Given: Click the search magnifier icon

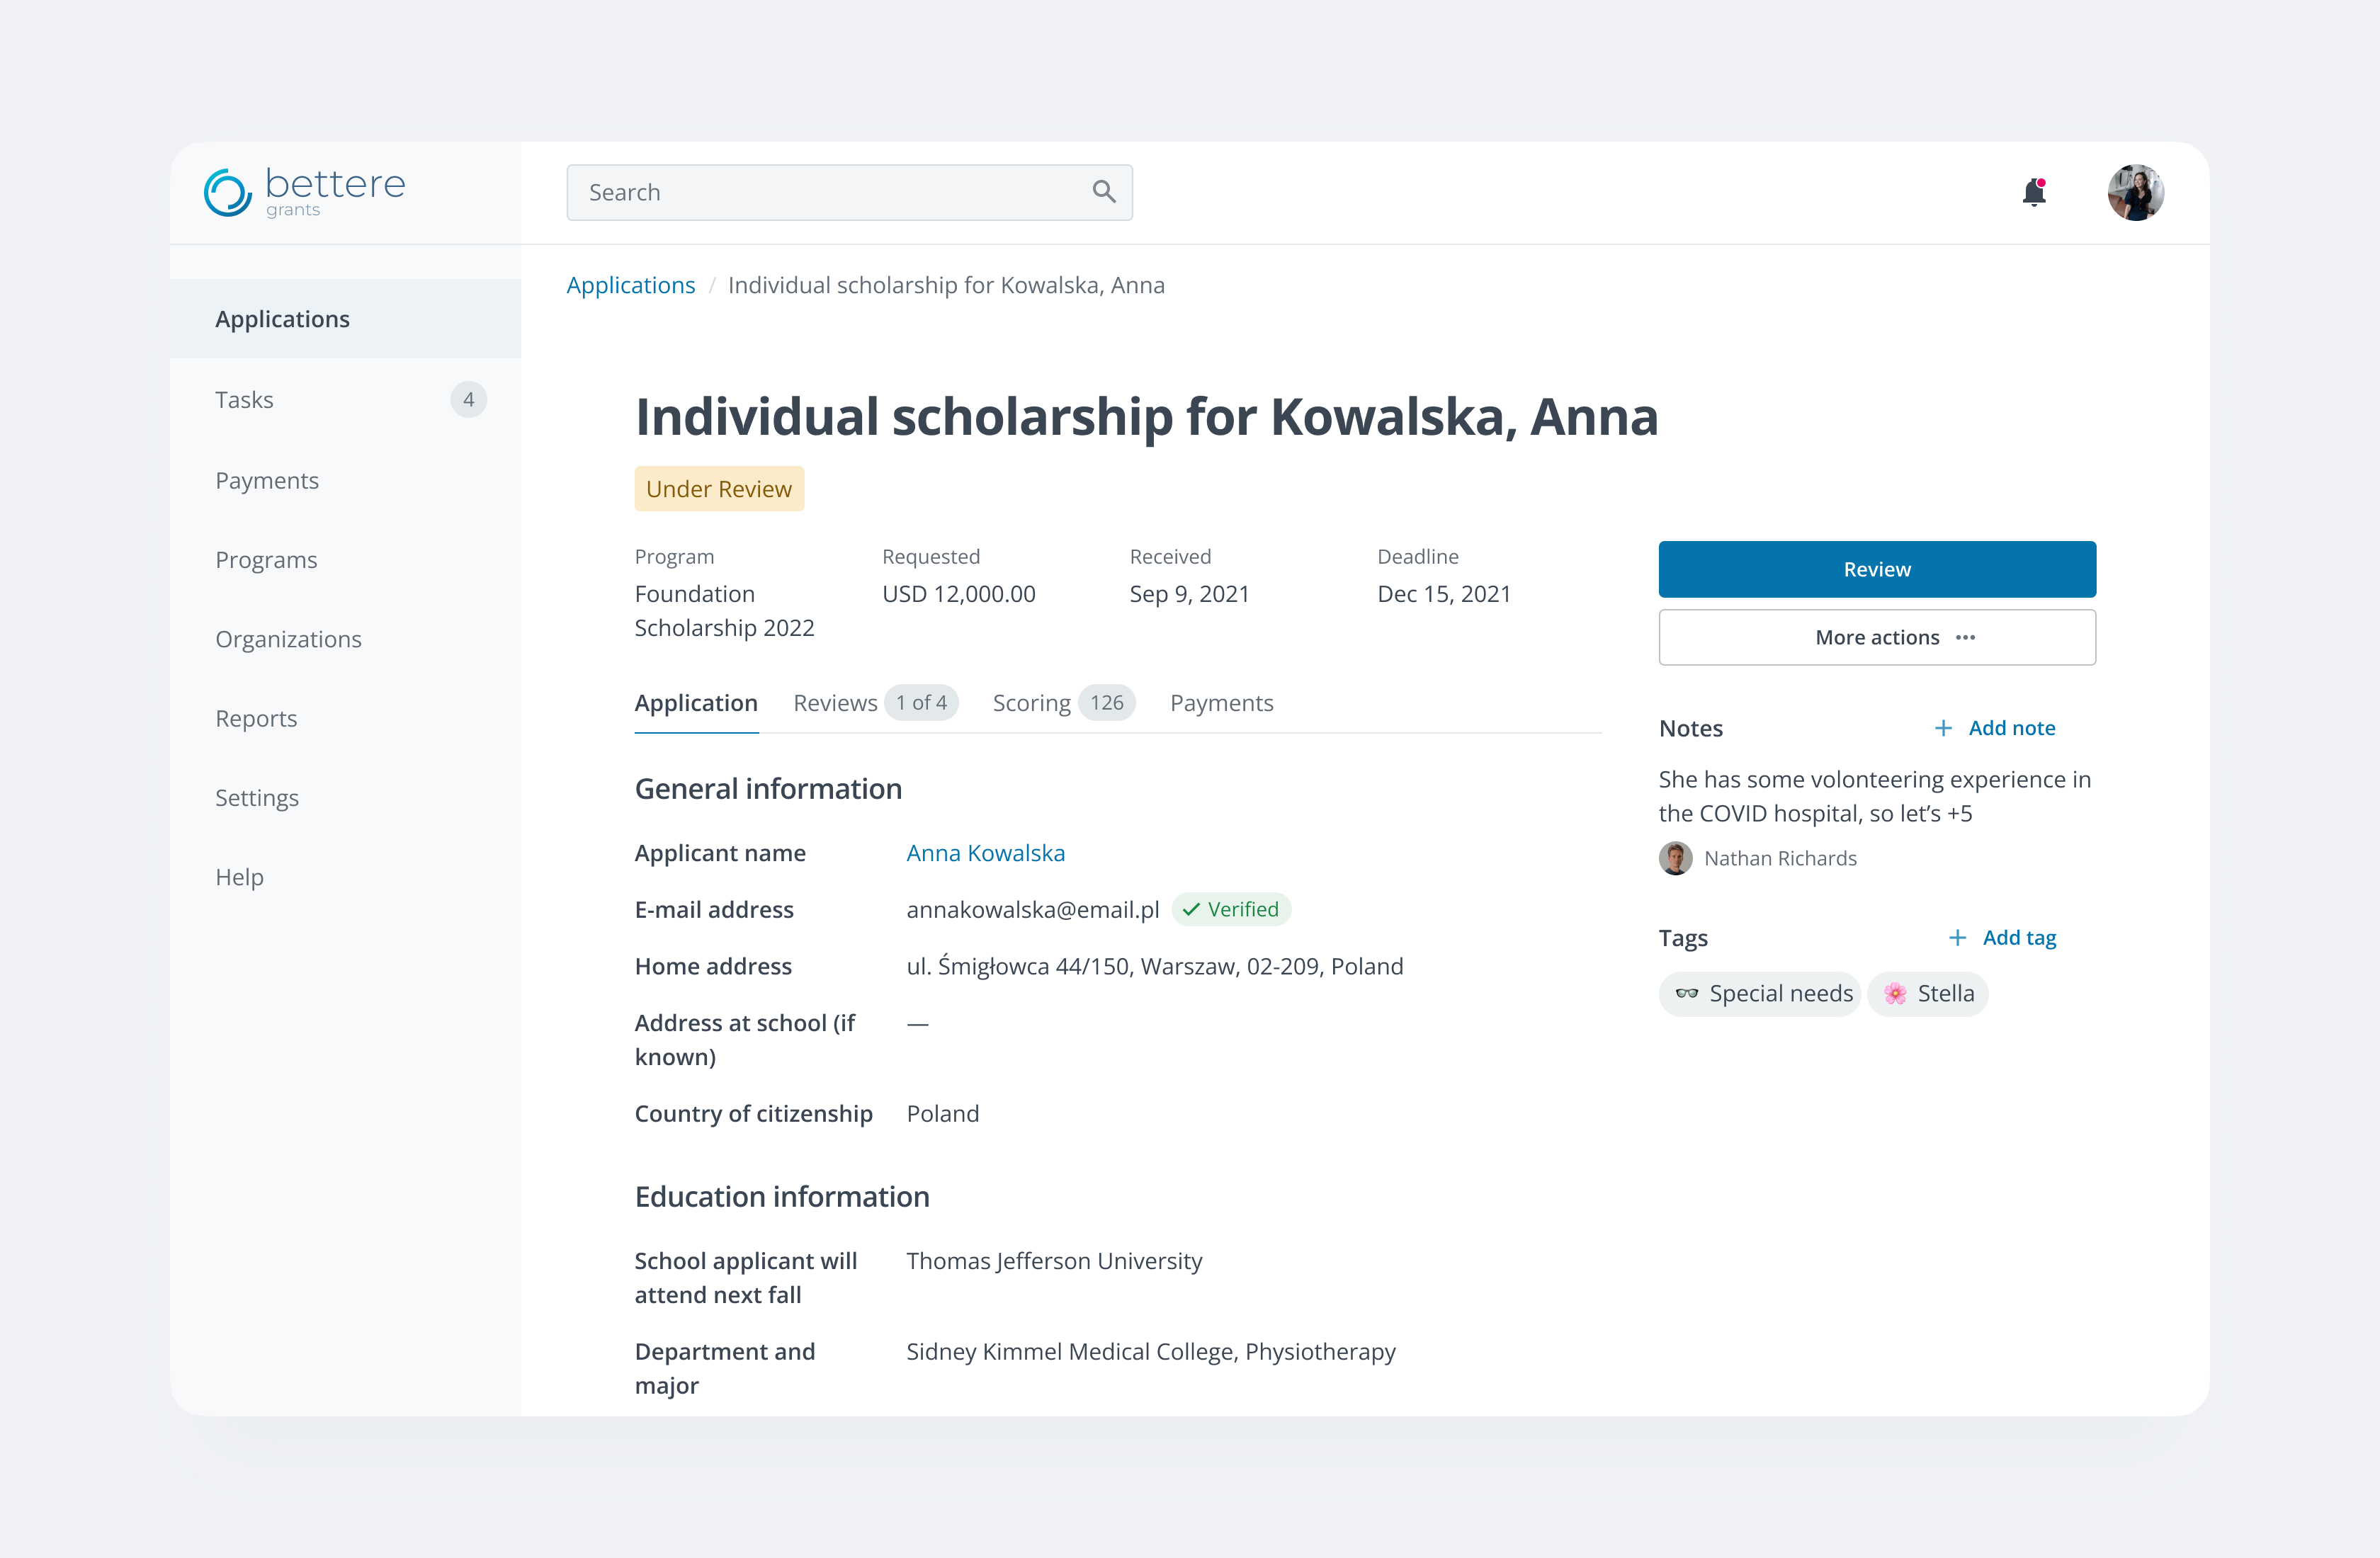Looking at the screenshot, I should [x=1104, y=192].
